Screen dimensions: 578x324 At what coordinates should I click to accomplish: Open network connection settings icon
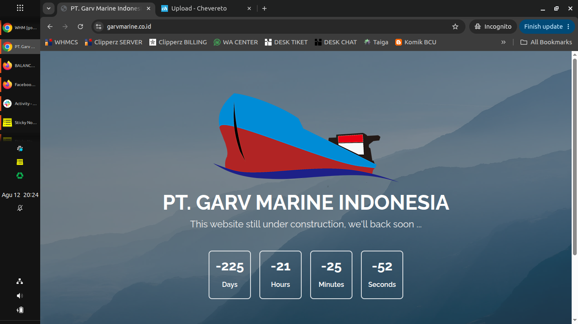20,281
